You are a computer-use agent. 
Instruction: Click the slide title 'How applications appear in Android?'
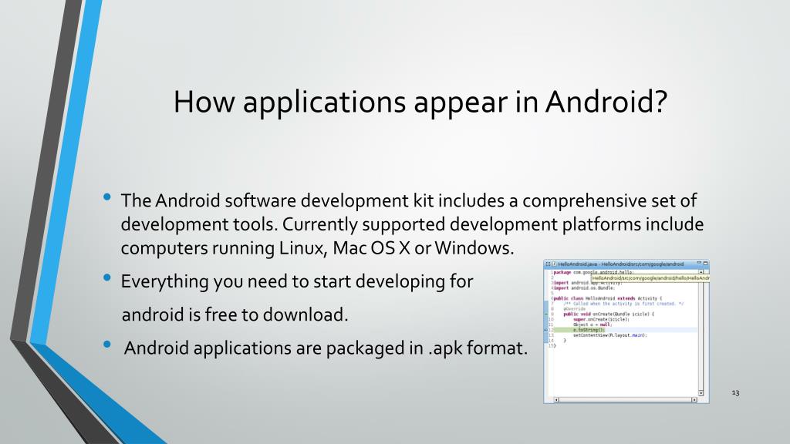(420, 103)
